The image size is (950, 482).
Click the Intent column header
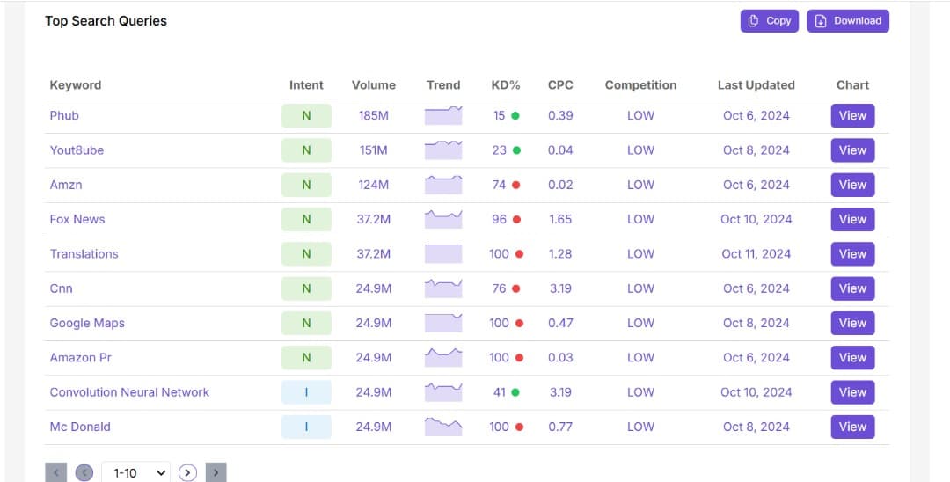coord(307,85)
